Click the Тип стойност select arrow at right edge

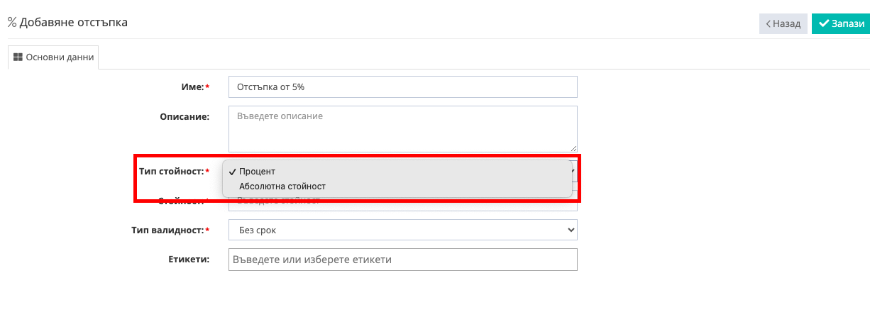(574, 170)
